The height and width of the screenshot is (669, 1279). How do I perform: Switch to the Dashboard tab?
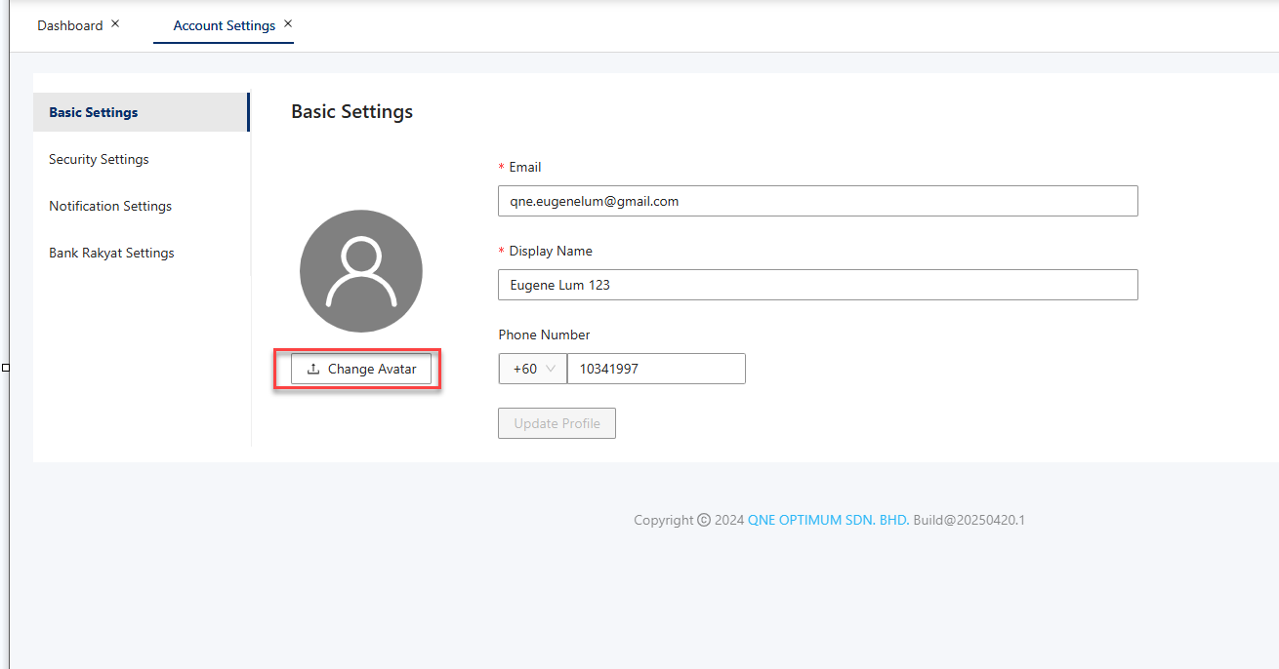[x=69, y=26]
